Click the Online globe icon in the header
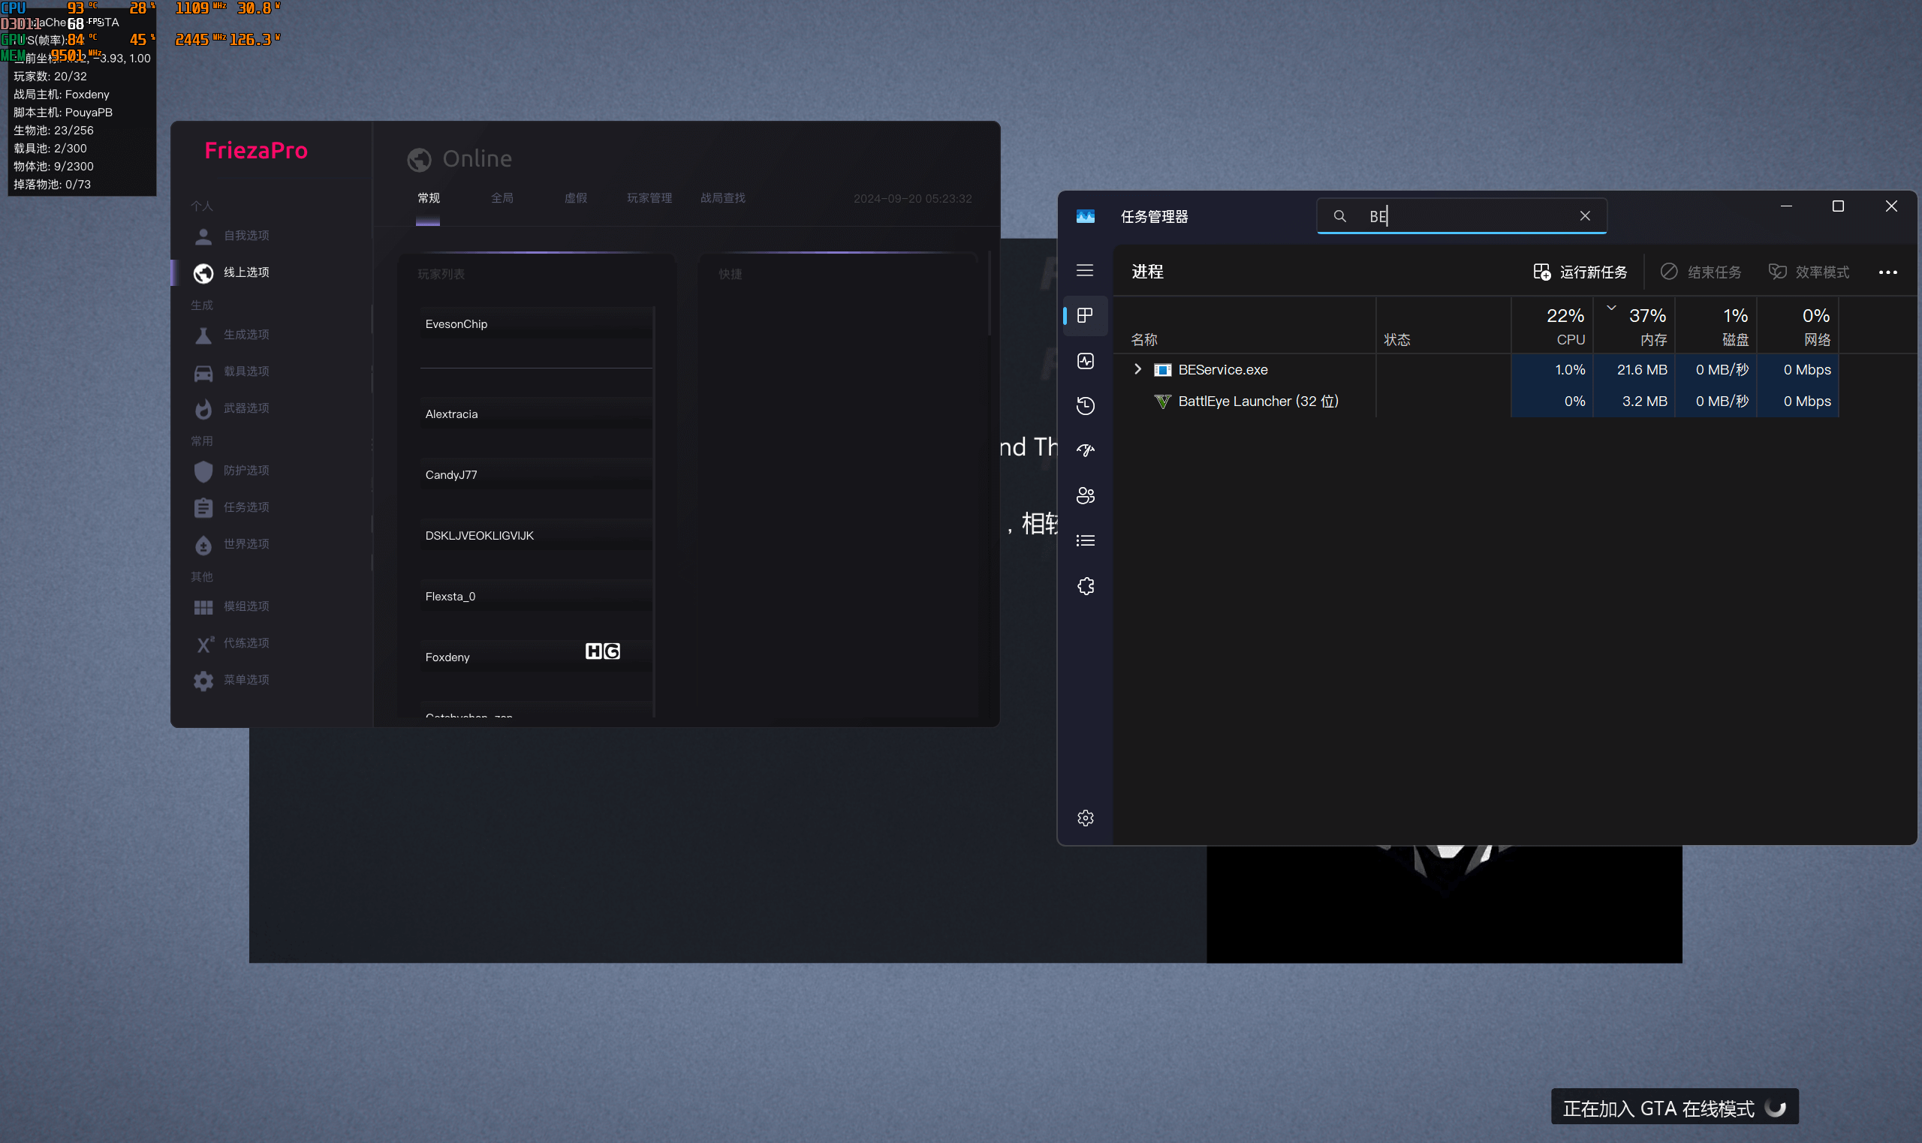The image size is (1922, 1143). (419, 159)
